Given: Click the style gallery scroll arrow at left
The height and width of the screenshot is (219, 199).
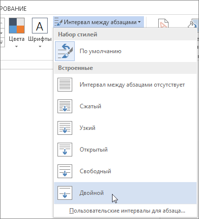Looking at the screenshot, I should (1, 33).
